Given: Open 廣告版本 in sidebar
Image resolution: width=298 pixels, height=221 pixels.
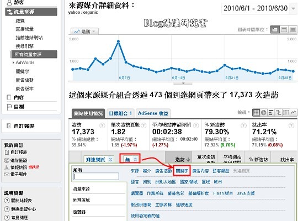Looking at the screenshot, I should click(x=24, y=88).
